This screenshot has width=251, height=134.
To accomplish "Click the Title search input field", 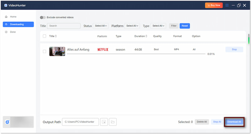I will (x=64, y=26).
